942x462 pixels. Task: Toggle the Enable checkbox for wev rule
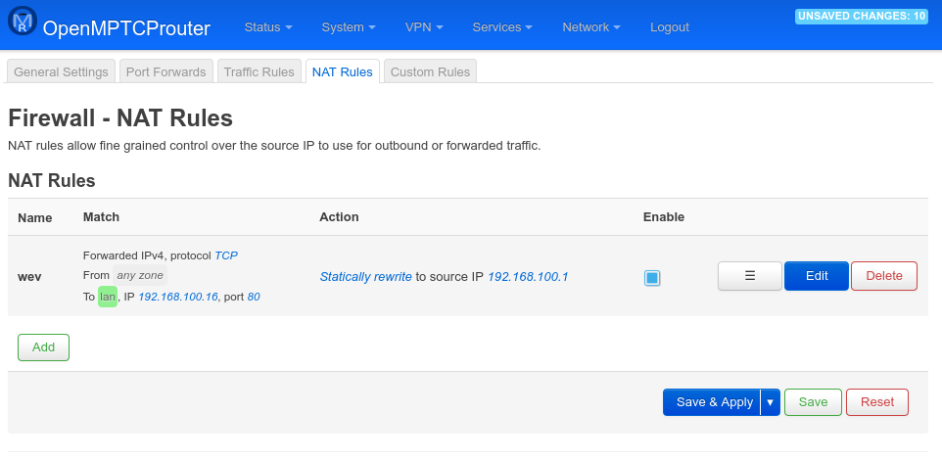point(652,278)
